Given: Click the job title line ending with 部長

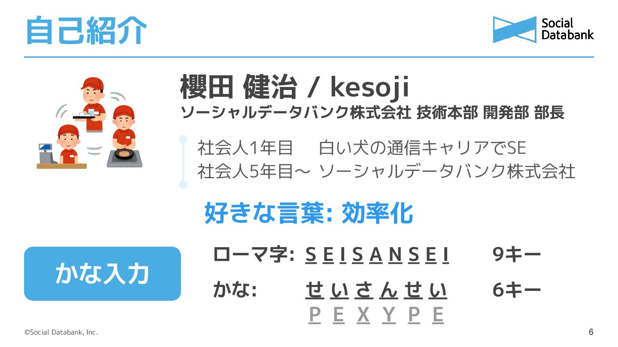Looking at the screenshot, I should (372, 113).
